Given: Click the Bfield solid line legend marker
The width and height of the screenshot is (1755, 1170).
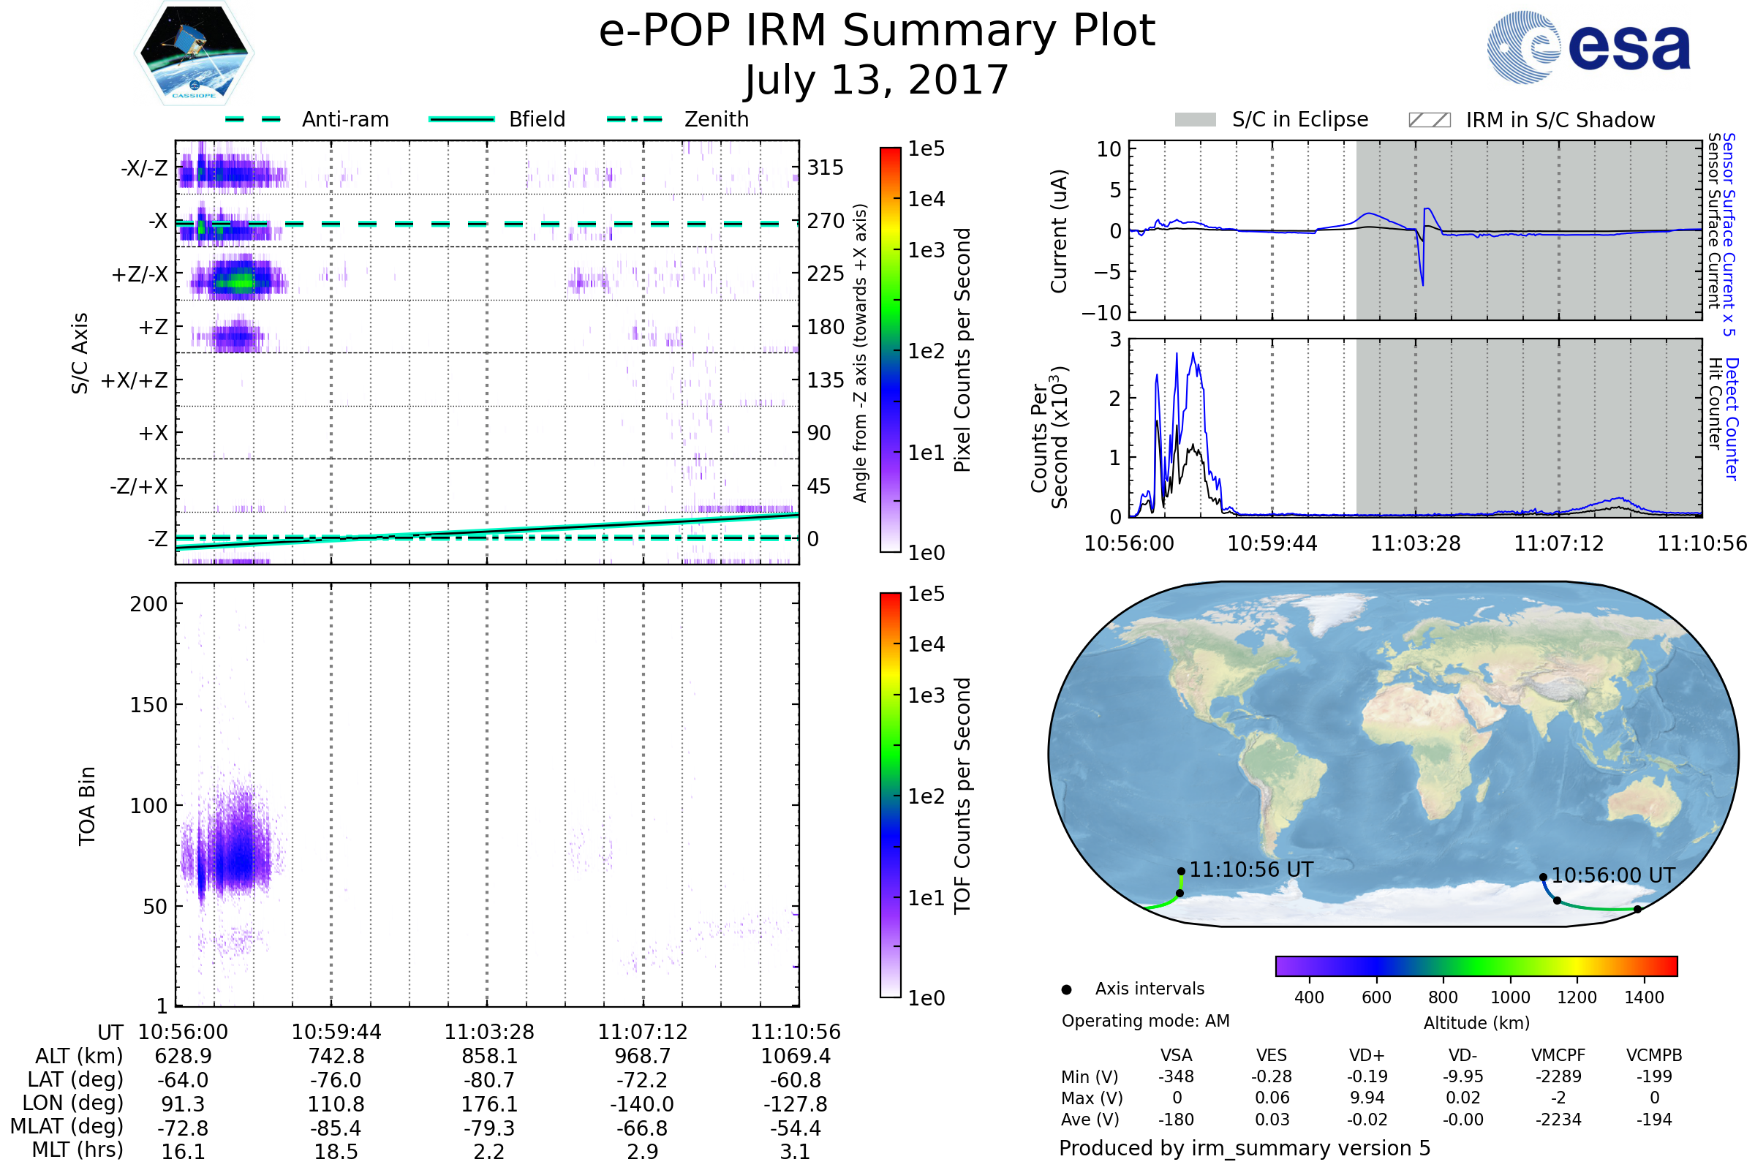Looking at the screenshot, I should pyautogui.click(x=461, y=119).
